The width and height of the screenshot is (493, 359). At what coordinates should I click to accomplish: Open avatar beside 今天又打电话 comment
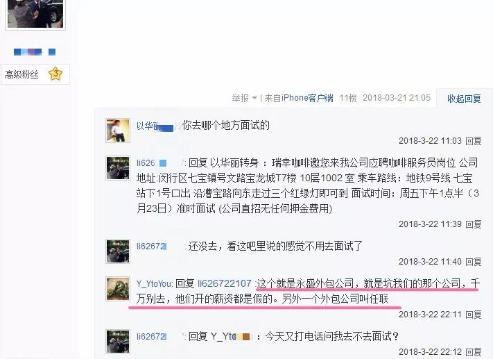pos(118,342)
